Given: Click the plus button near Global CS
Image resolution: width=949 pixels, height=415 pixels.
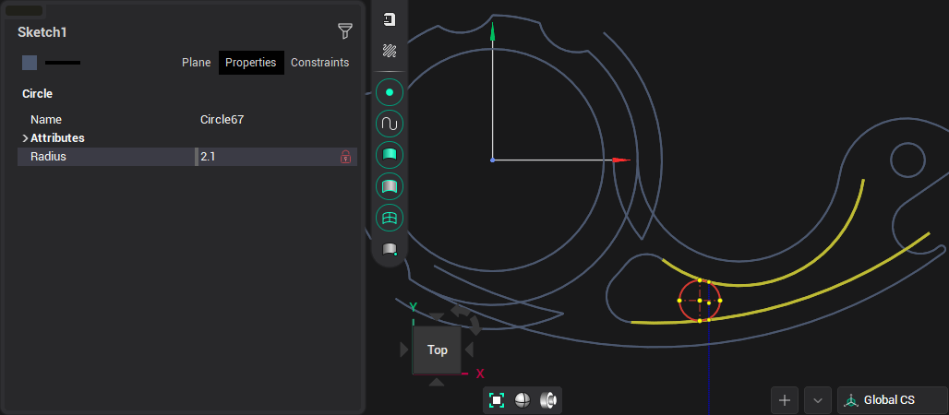Looking at the screenshot, I should click(x=785, y=400).
